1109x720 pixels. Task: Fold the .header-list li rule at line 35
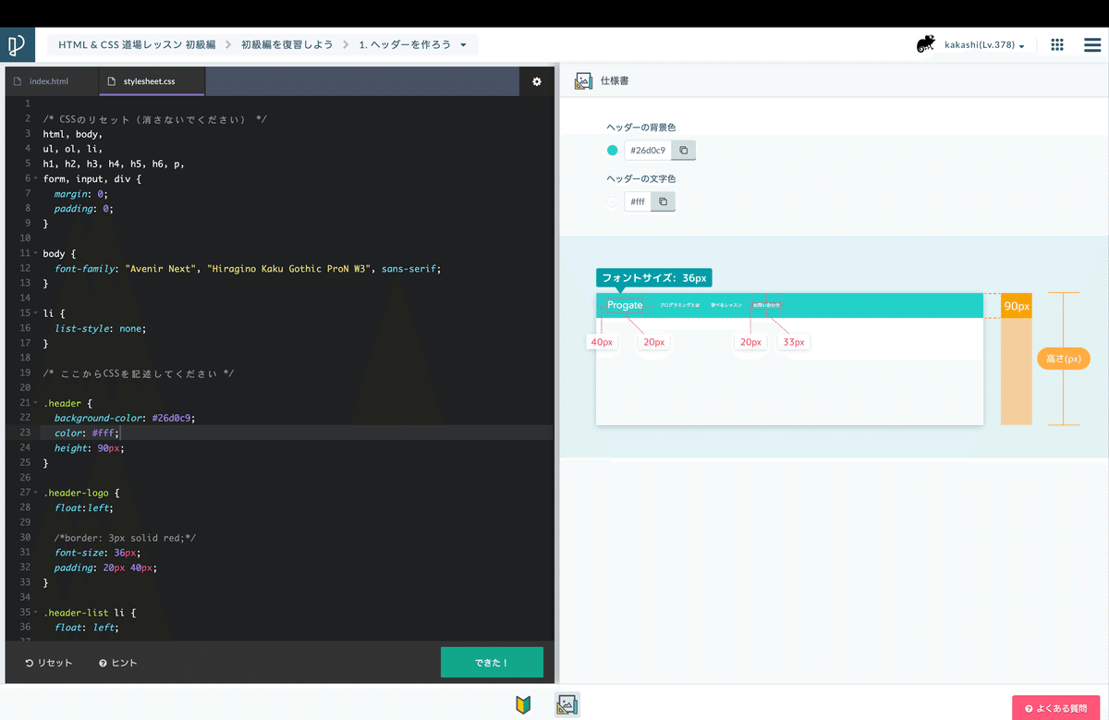point(35,612)
